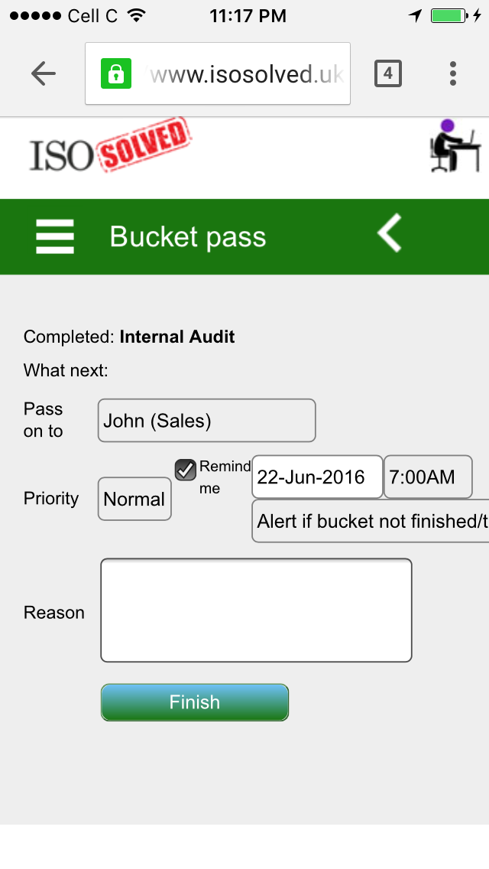The height and width of the screenshot is (869, 489).
Task: Open the browser three-dot overflow menu
Action: click(x=453, y=73)
